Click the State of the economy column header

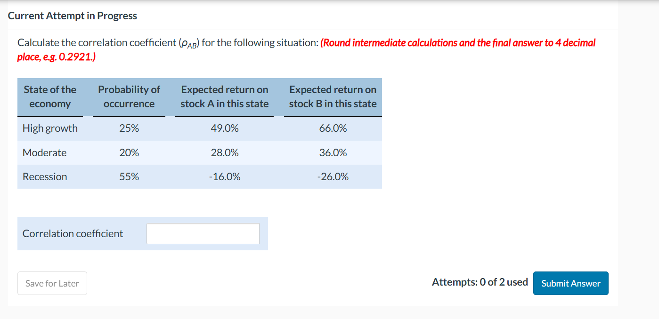click(x=49, y=96)
